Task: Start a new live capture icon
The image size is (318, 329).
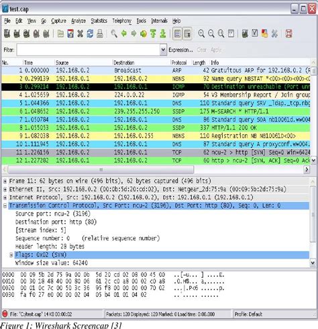Action: [x=27, y=34]
